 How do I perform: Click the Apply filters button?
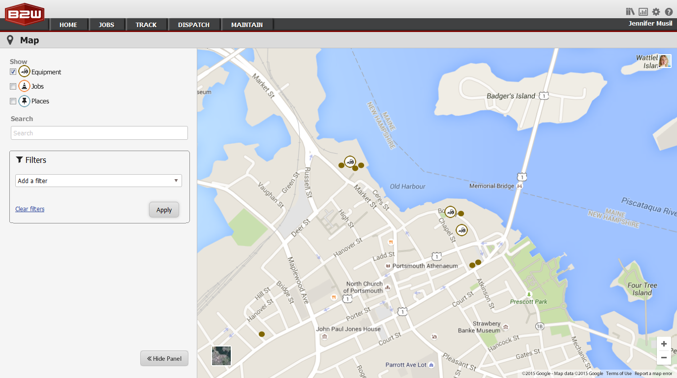164,210
